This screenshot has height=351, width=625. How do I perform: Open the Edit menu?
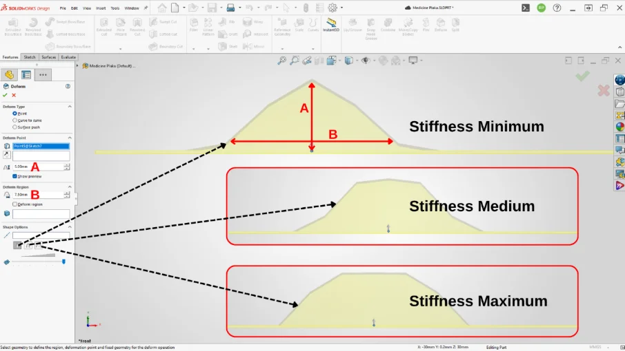(x=74, y=8)
